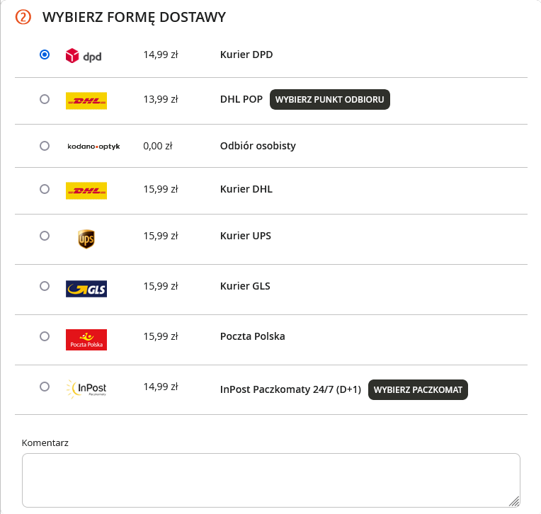Select the InPost Paczkomaty radio button

45,387
